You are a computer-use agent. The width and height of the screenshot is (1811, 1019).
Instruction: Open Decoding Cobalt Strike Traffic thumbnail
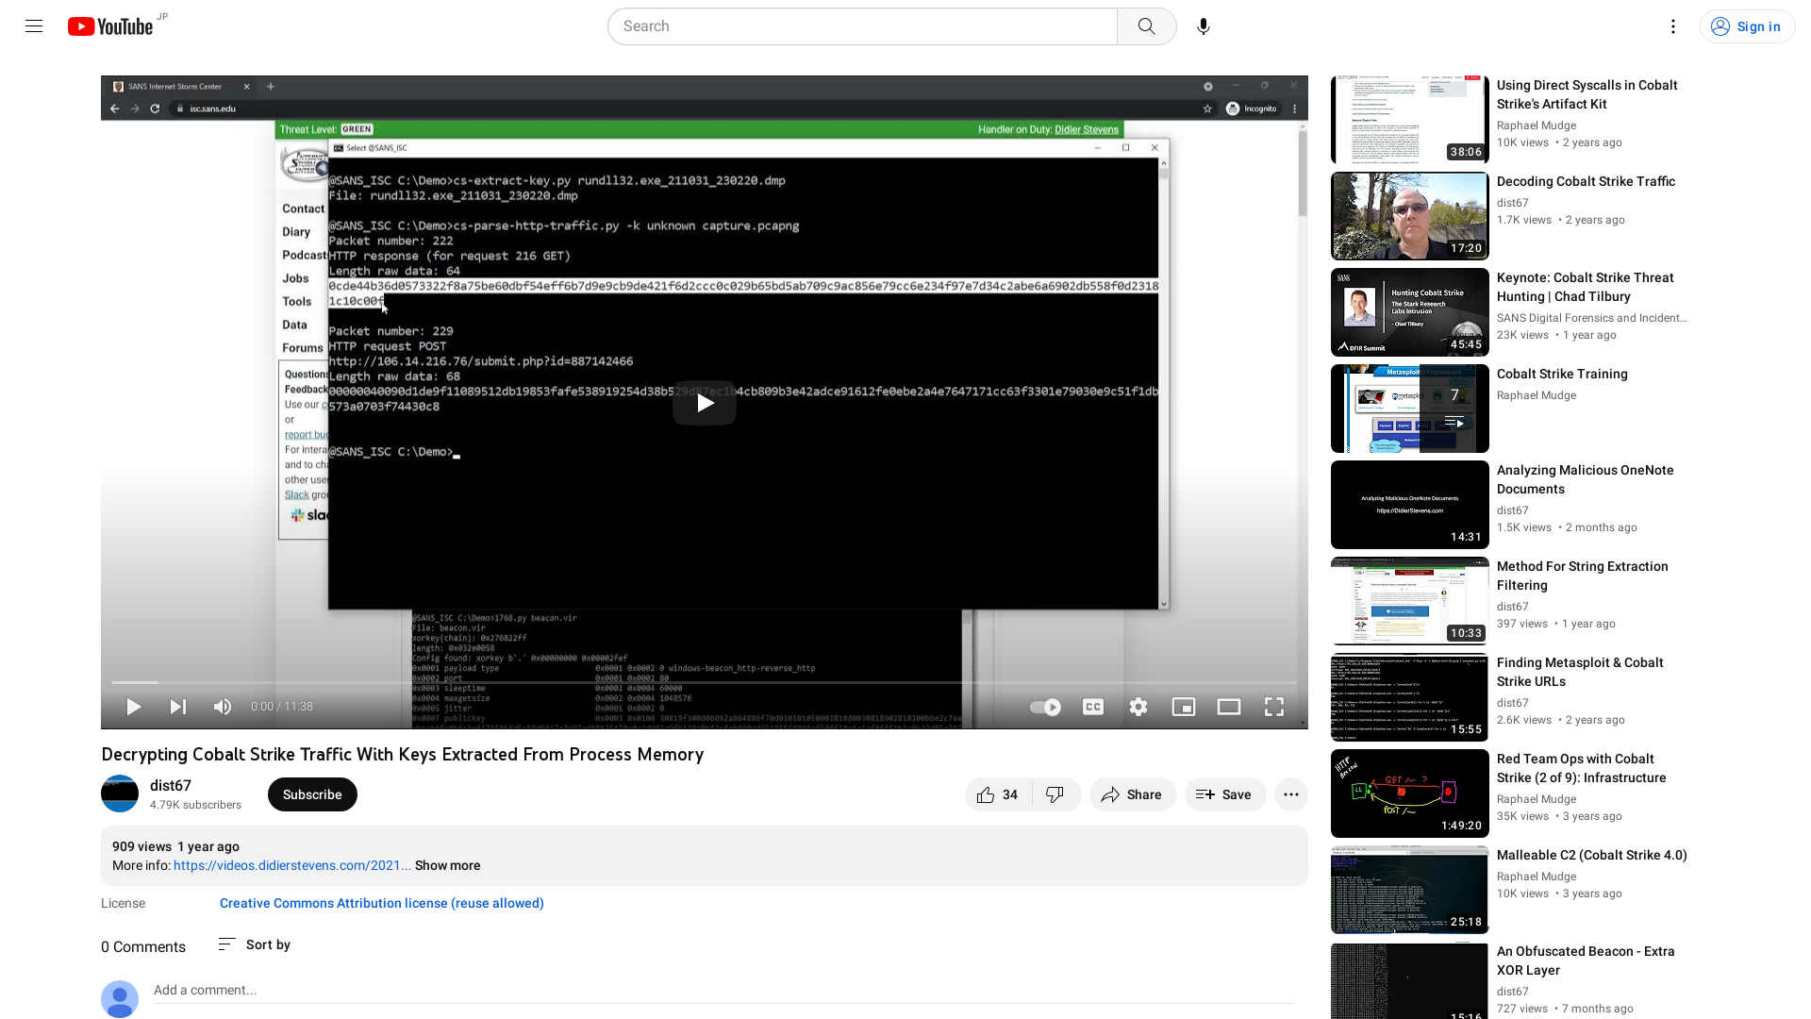1410,216
